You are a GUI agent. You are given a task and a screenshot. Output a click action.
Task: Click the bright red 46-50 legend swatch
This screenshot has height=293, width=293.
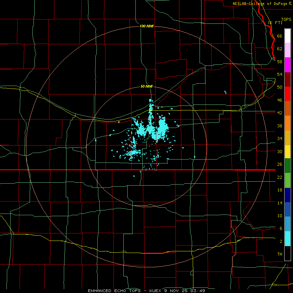pyautogui.click(x=287, y=94)
